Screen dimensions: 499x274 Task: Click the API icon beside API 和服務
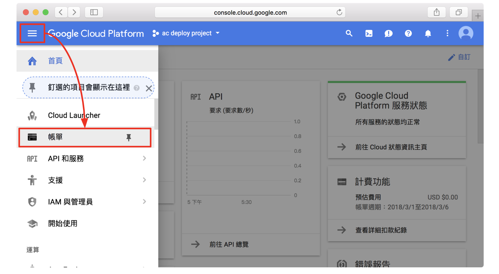[x=32, y=159]
